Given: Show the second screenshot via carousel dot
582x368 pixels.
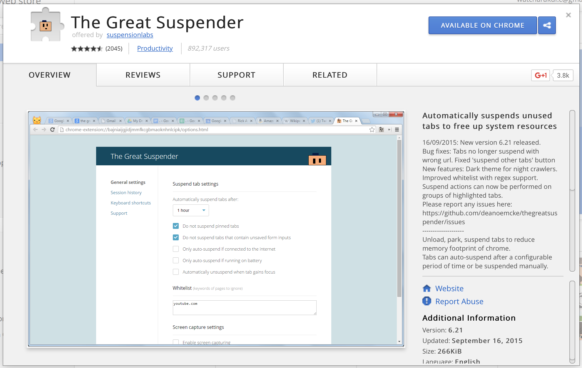Looking at the screenshot, I should [x=206, y=98].
